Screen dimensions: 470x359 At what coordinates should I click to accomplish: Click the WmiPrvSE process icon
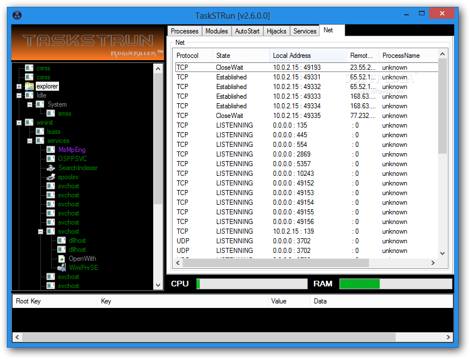(x=61, y=268)
